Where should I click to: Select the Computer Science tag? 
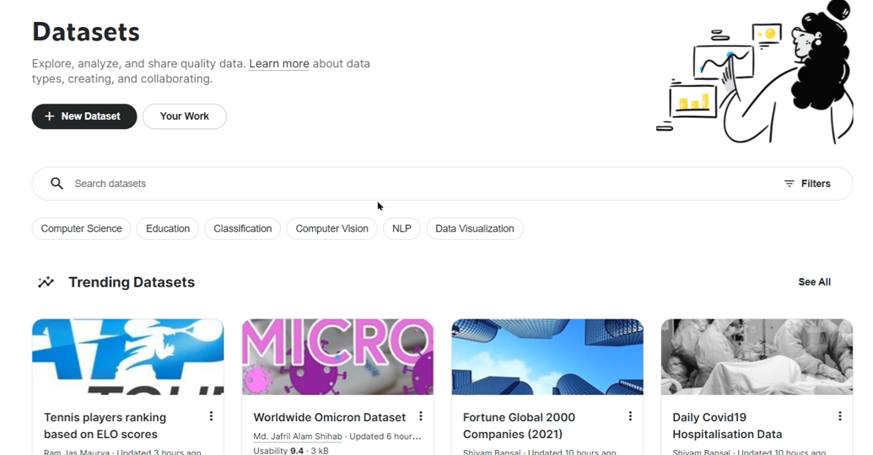tap(81, 228)
